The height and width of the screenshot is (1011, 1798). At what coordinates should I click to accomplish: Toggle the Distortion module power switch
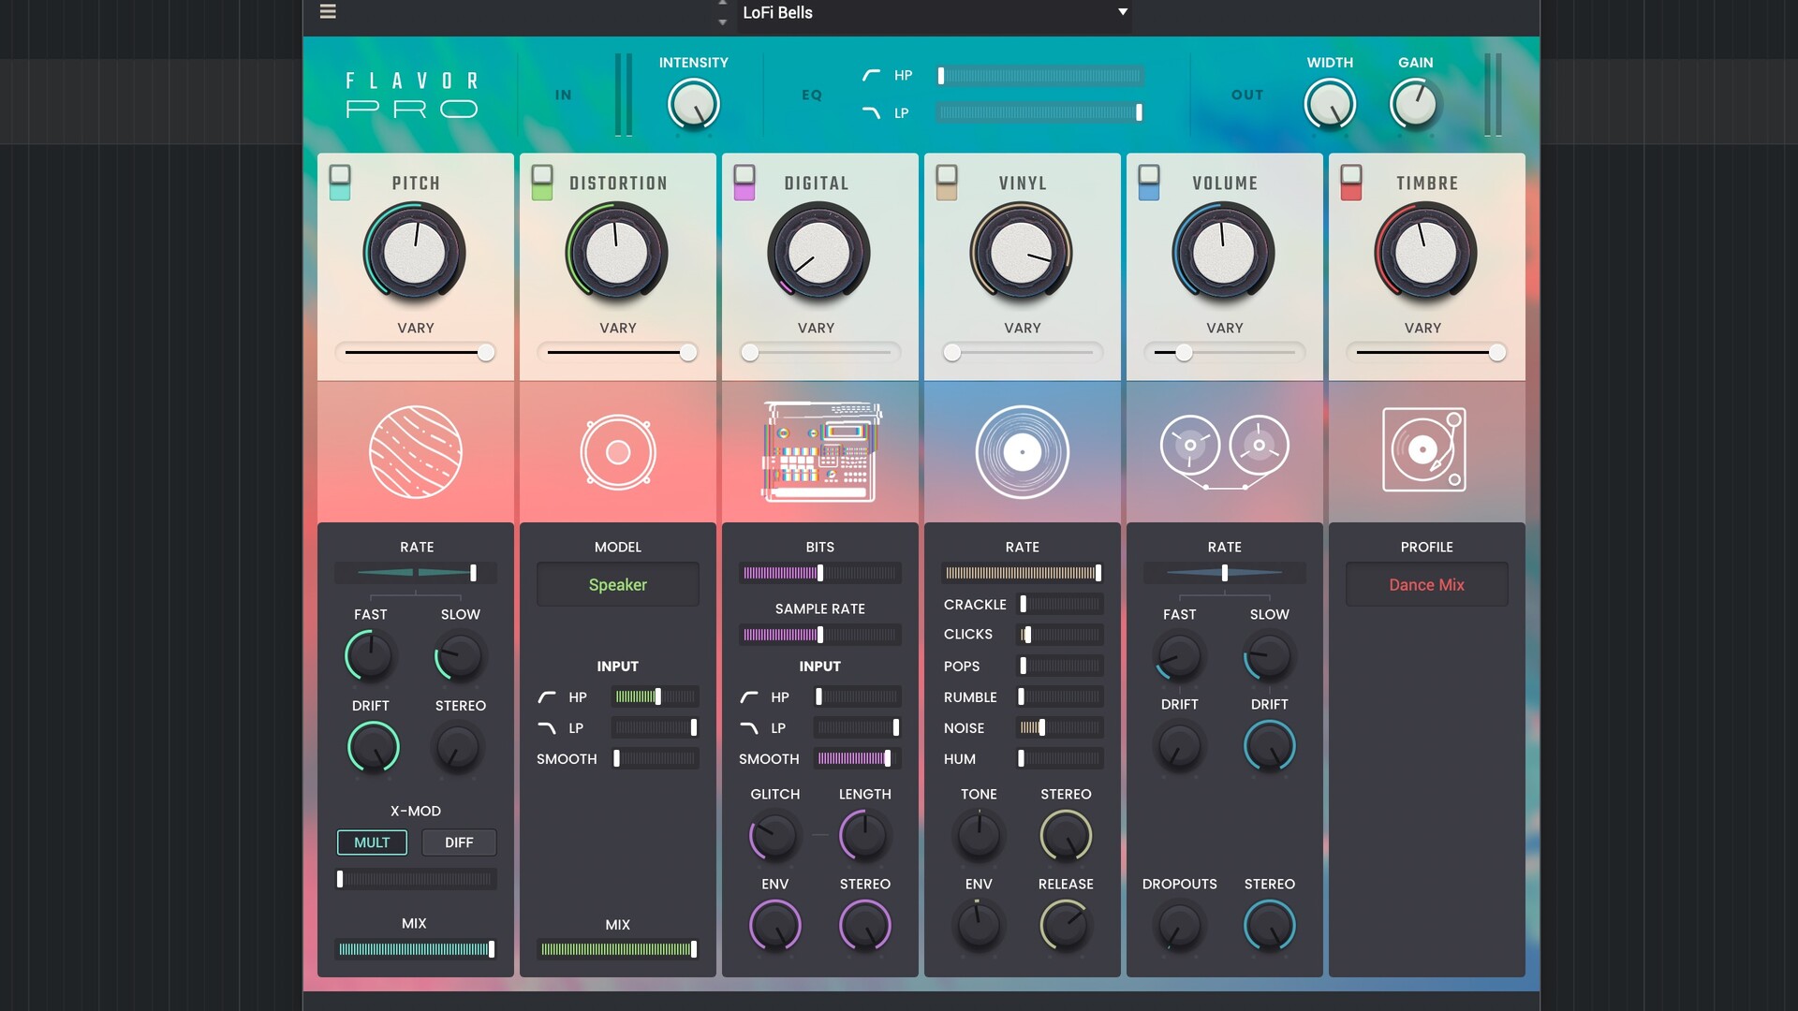pos(541,183)
